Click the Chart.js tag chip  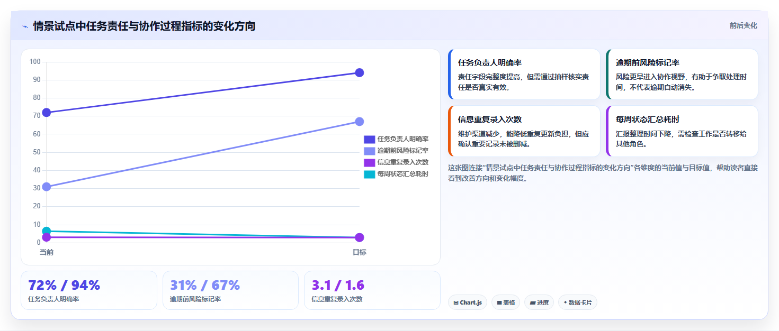point(468,302)
